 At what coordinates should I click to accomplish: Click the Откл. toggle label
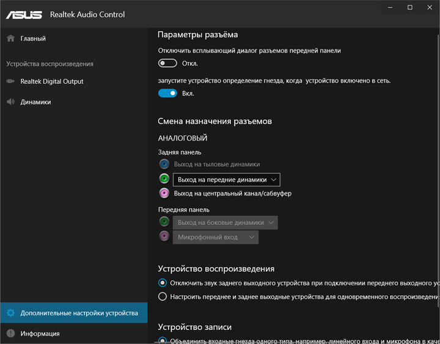(190, 64)
